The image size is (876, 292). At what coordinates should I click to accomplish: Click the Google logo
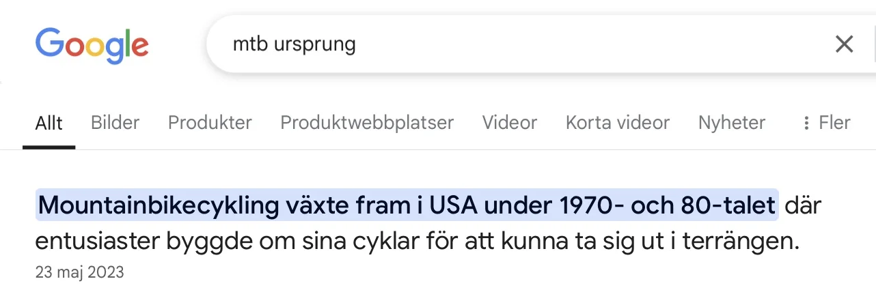pos(92,45)
